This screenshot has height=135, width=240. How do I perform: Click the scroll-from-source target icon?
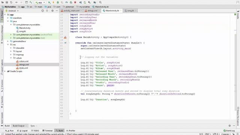[x=42, y=11]
